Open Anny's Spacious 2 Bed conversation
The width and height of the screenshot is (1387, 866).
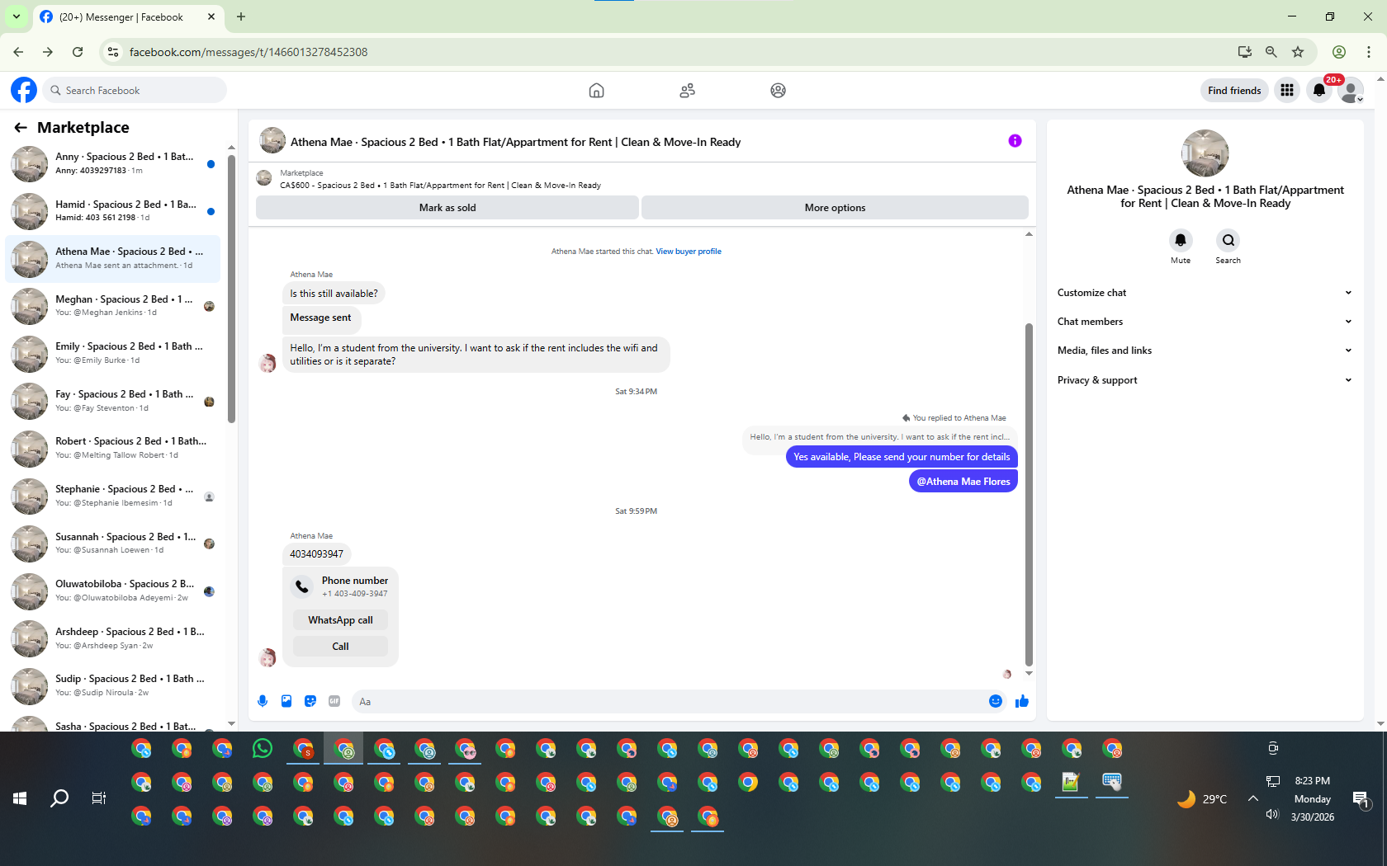click(112, 164)
